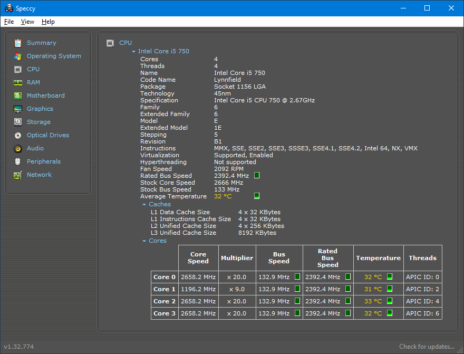The width and height of the screenshot is (464, 354).
Task: Click the L3 Unified Cache Size 8192 KBytes value
Action: click(x=257, y=233)
